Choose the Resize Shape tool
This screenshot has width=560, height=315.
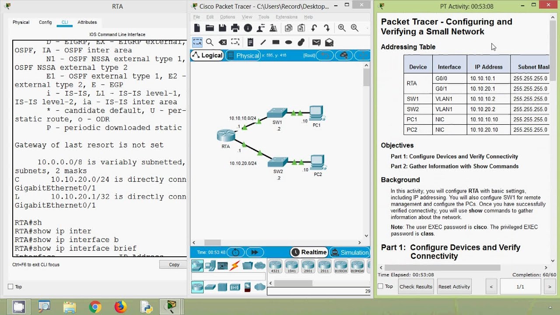coord(235,42)
